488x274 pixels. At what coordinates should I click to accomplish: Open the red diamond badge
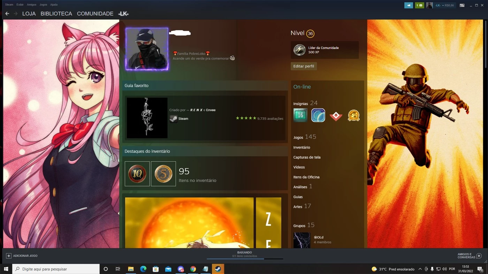point(336,116)
